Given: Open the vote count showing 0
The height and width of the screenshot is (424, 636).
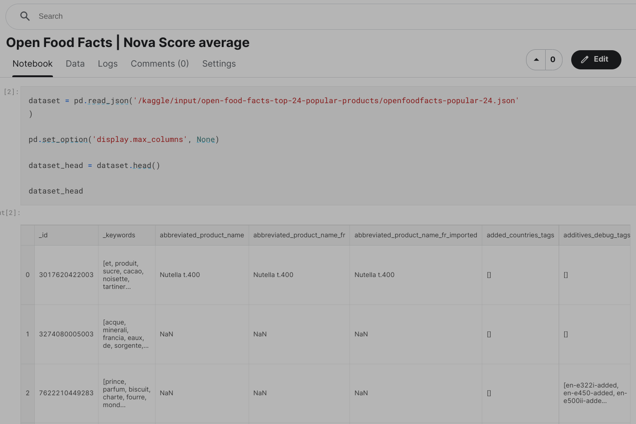Looking at the screenshot, I should tap(553, 60).
